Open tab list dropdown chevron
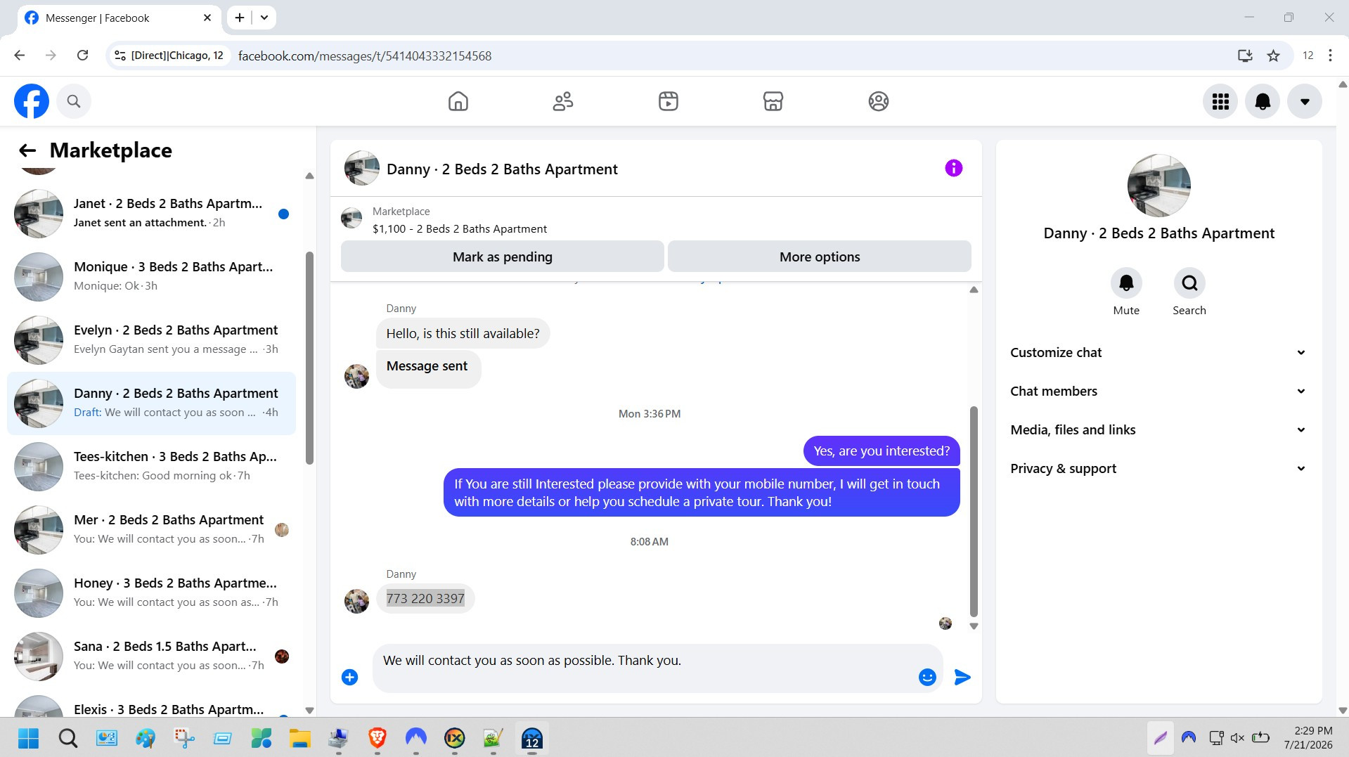 tap(264, 18)
